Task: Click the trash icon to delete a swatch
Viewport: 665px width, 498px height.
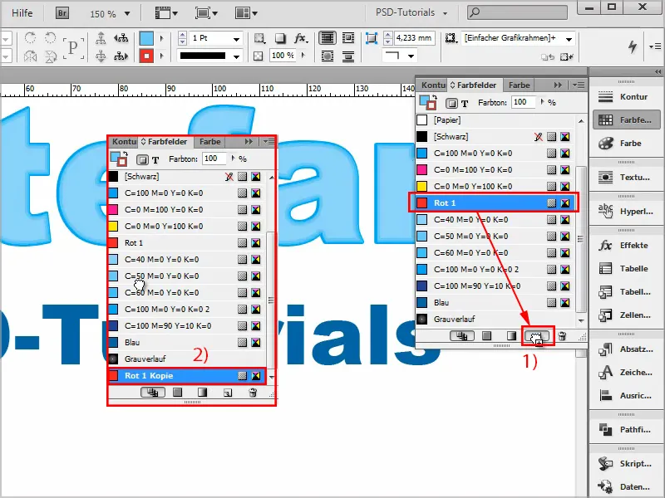Action: (x=563, y=336)
